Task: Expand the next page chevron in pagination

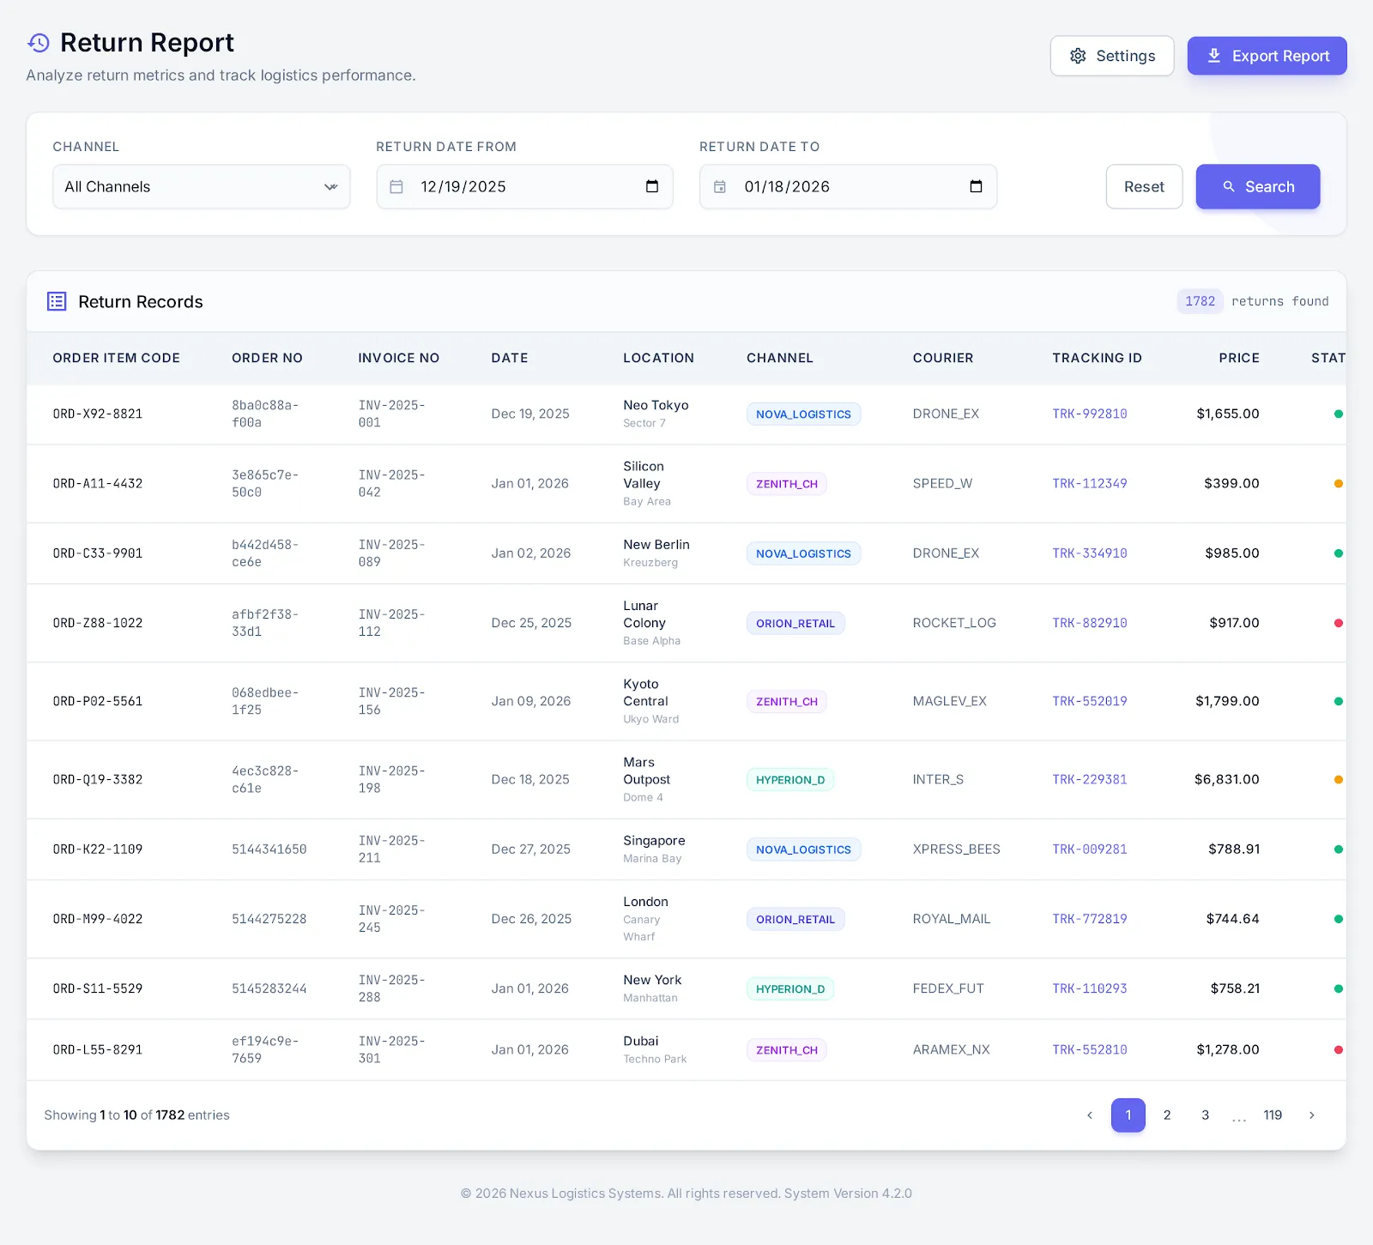Action: pos(1311,1115)
